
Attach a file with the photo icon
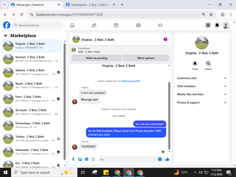(80, 160)
